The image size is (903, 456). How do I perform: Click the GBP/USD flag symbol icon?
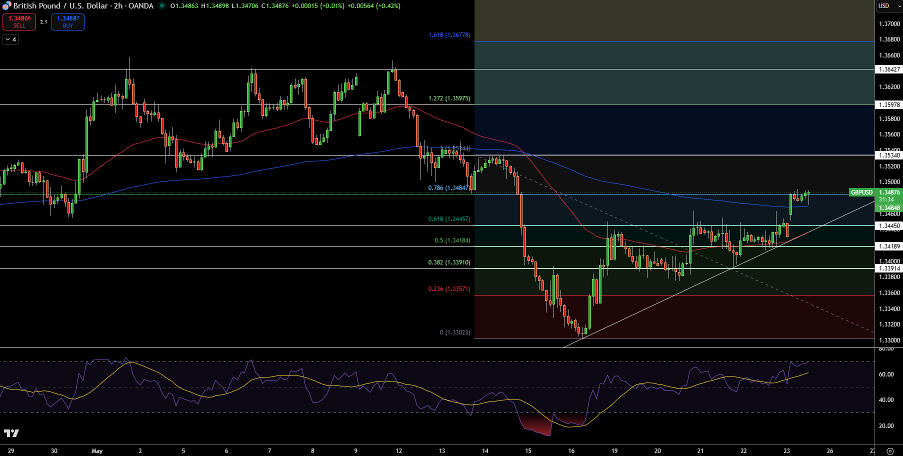click(6, 5)
